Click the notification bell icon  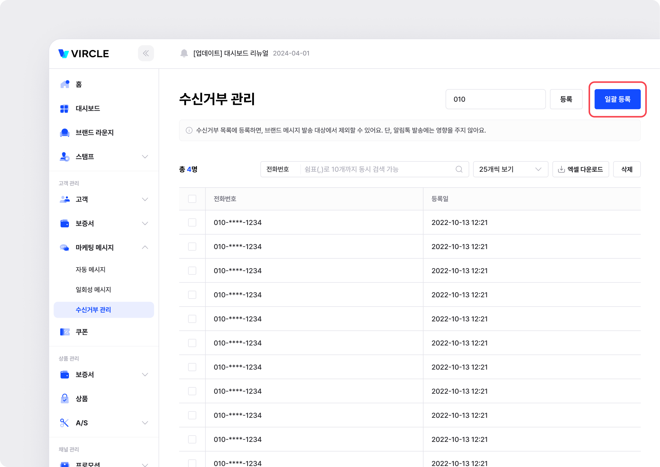pyautogui.click(x=184, y=53)
